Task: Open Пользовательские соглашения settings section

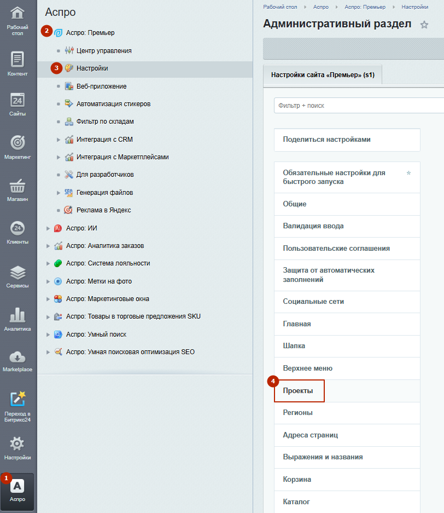Action: point(347,249)
